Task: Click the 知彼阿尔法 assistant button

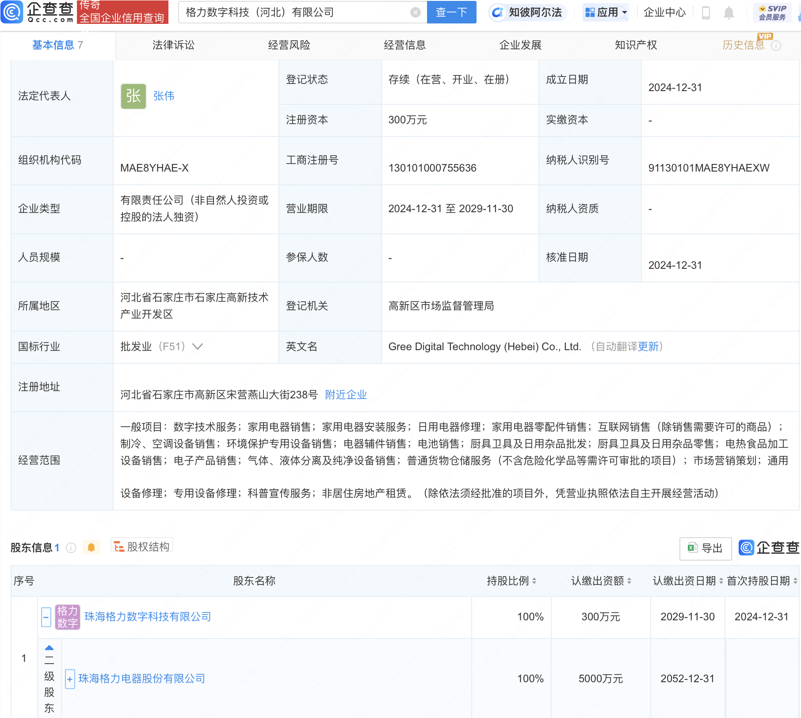Action: coord(527,12)
